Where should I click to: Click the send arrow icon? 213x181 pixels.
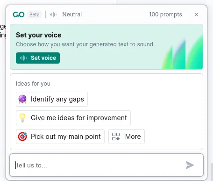[190, 165]
